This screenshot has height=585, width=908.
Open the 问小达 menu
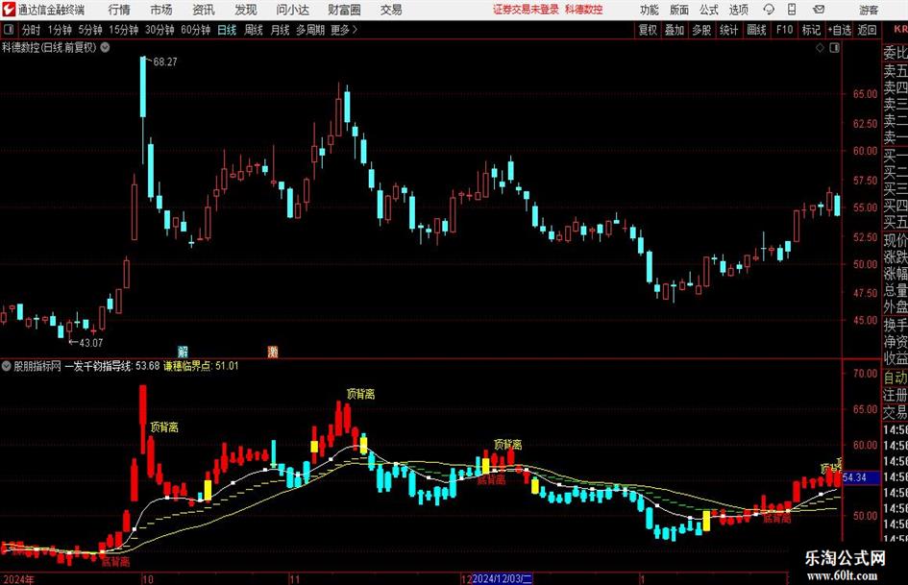point(292,10)
